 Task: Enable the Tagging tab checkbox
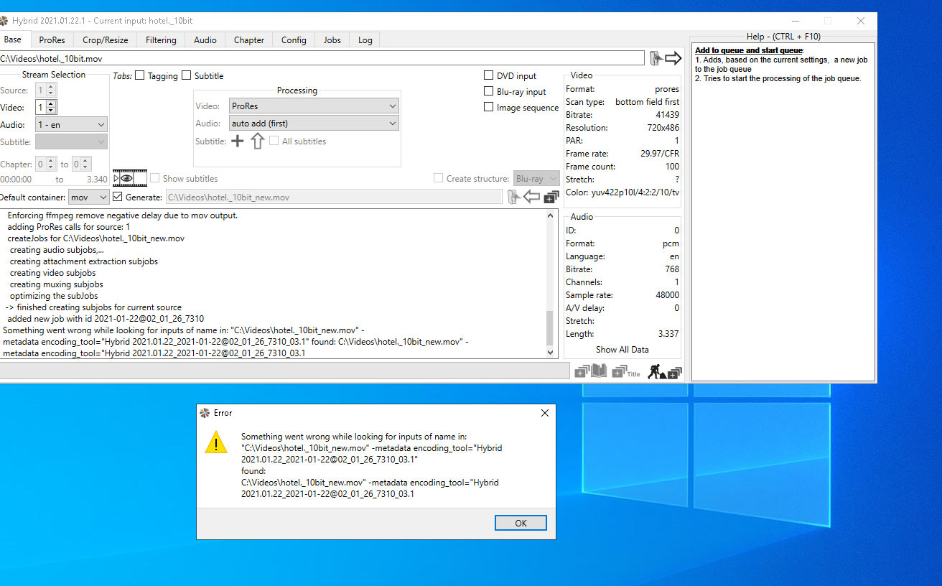tap(140, 75)
